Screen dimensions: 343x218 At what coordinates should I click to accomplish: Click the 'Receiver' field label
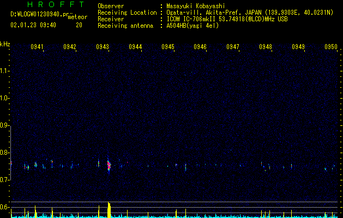click(111, 19)
